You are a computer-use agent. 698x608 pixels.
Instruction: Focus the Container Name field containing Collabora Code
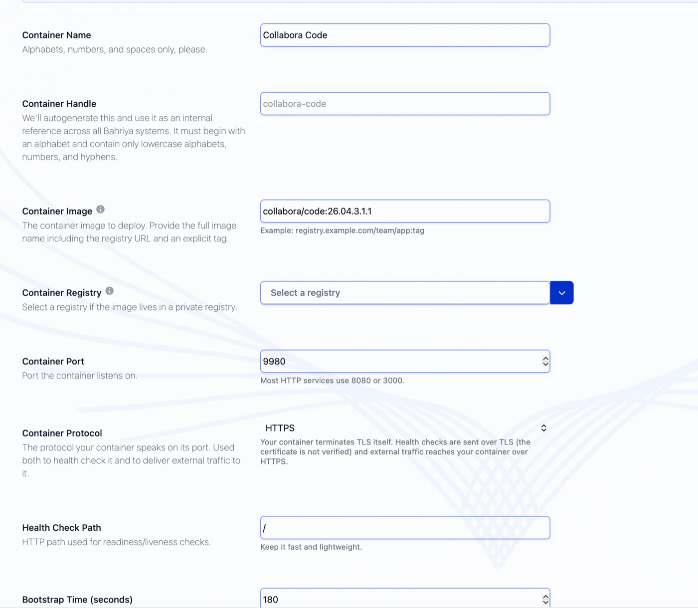pos(405,35)
